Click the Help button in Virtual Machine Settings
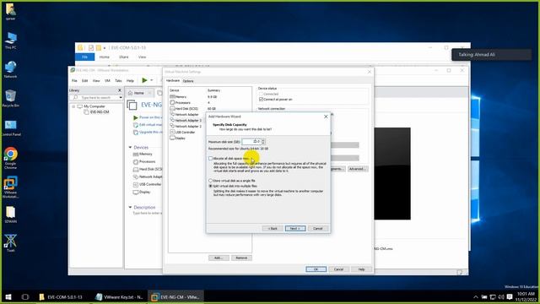The width and height of the screenshot is (540, 304). point(361,269)
